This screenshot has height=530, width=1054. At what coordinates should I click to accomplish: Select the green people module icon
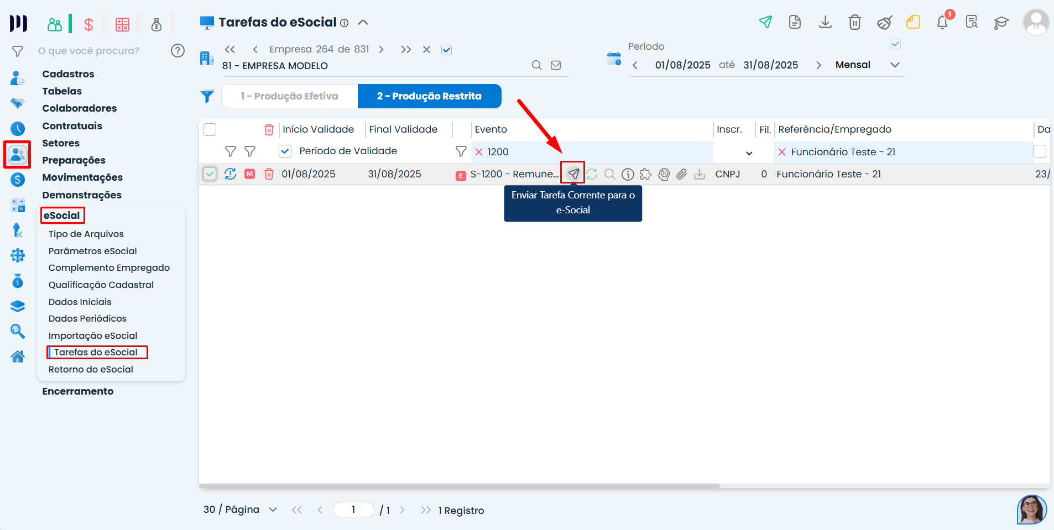[x=55, y=24]
